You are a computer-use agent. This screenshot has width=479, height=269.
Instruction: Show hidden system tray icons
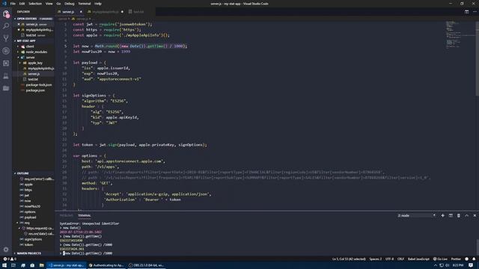(x=436, y=265)
